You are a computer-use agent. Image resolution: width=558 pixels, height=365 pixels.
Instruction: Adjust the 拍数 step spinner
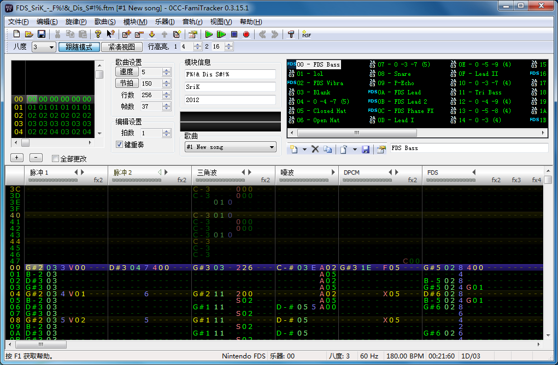click(x=166, y=133)
